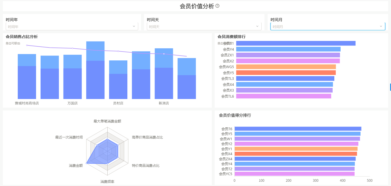Click the 会员销售占比分析 chart title
Image resolution: width=391 pixels, height=186 pixels.
[x=22, y=37]
